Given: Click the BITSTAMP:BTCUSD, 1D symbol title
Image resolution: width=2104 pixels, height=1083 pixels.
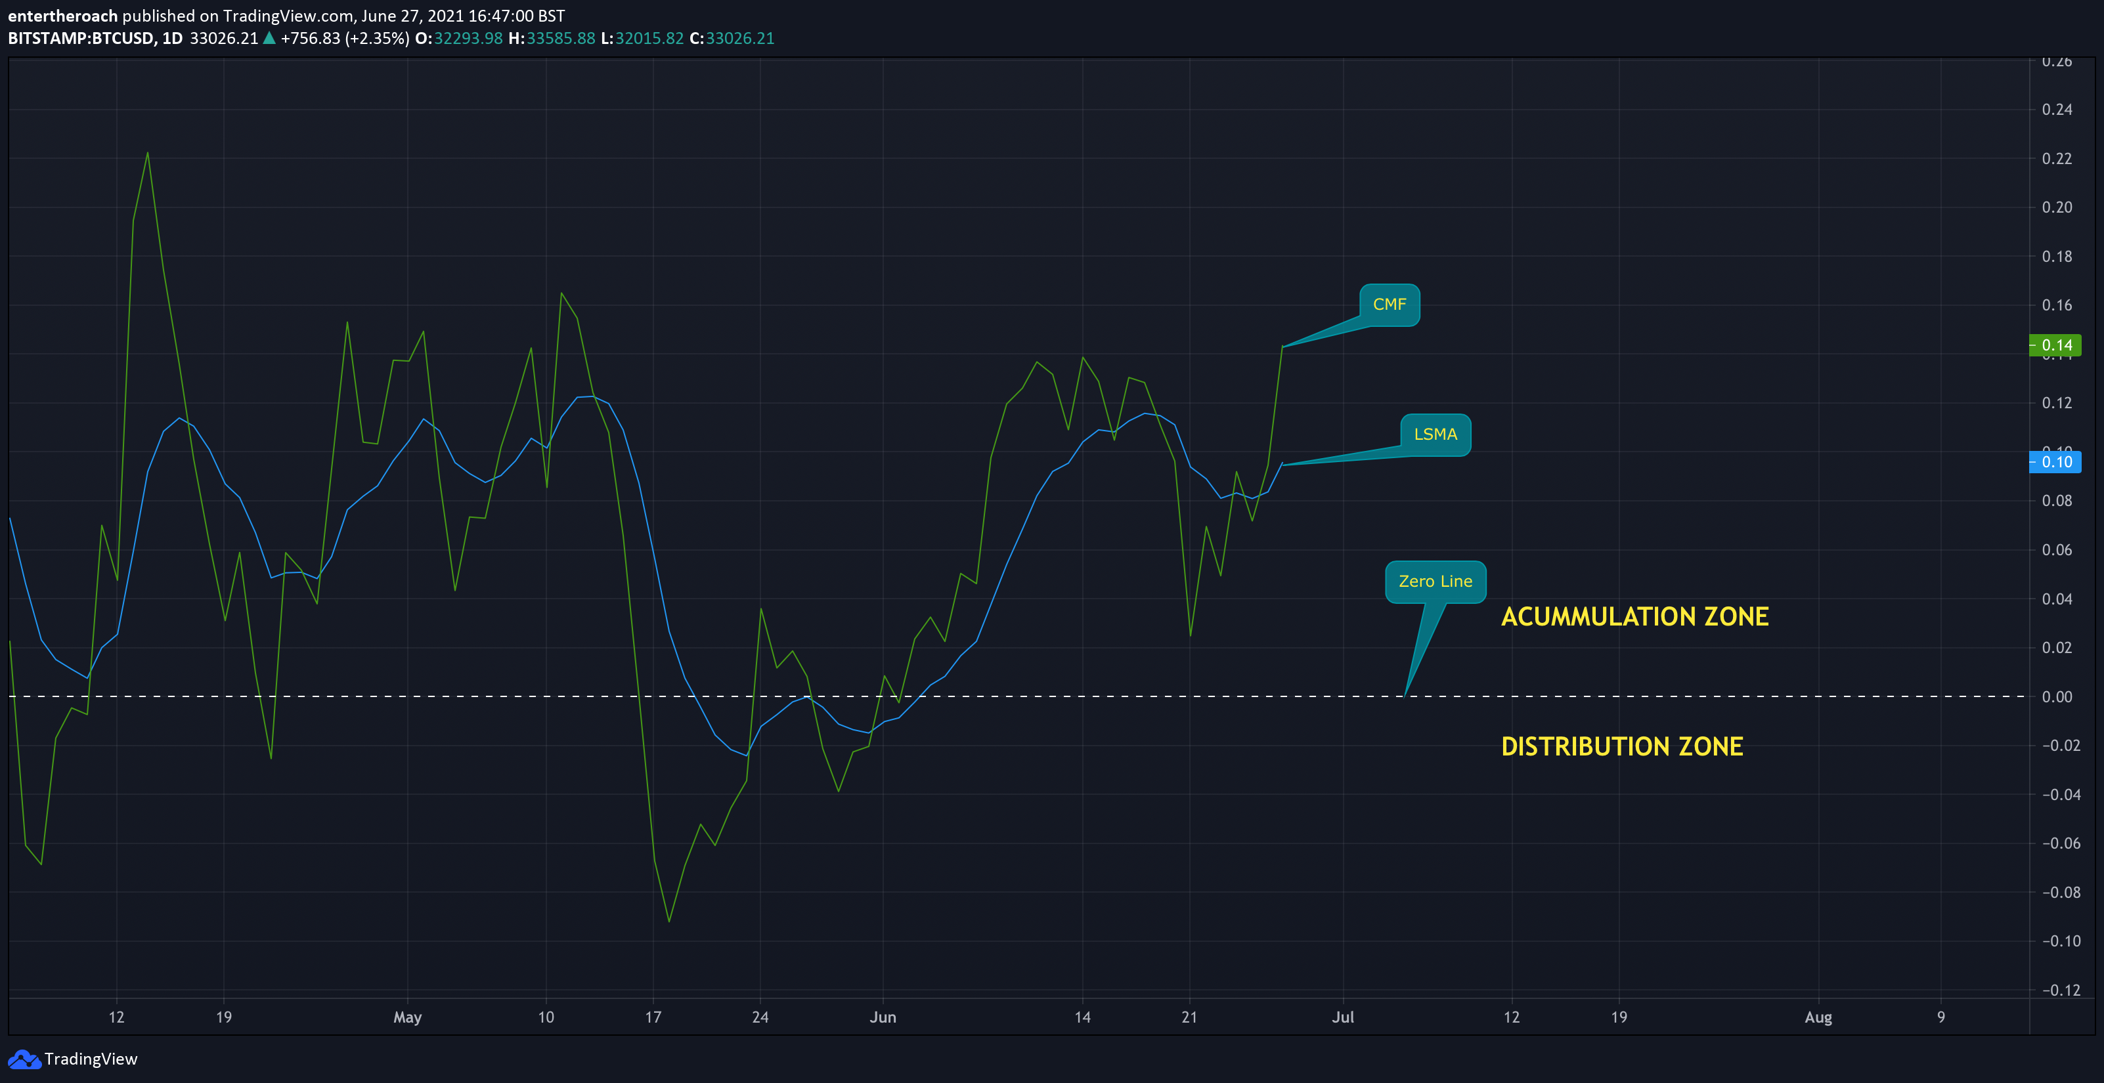Looking at the screenshot, I should click(x=96, y=38).
